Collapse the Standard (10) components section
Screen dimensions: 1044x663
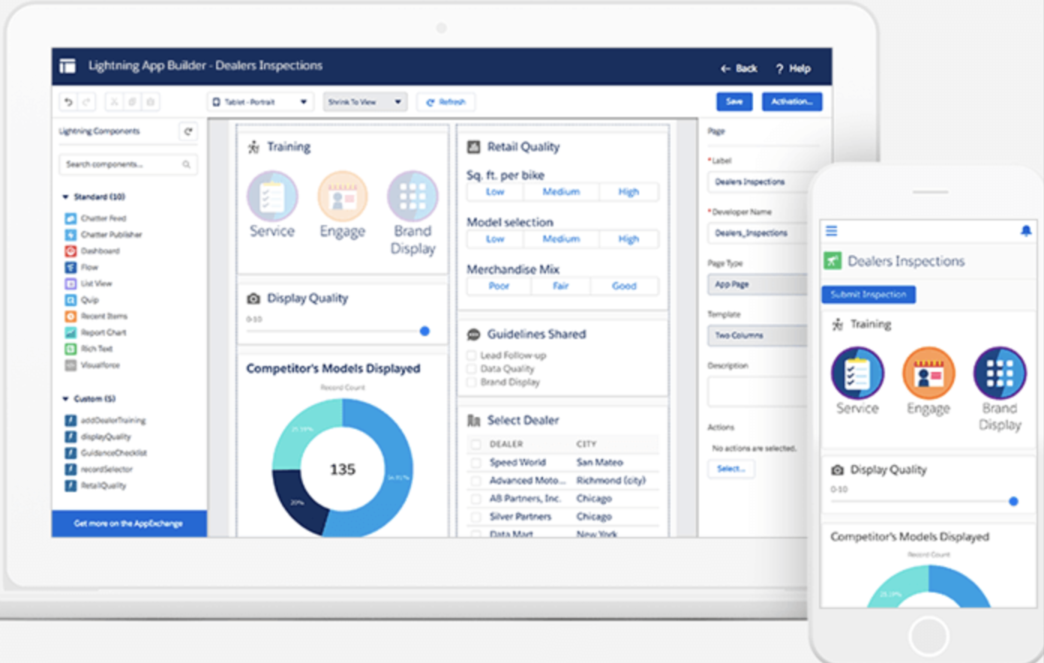pos(65,197)
